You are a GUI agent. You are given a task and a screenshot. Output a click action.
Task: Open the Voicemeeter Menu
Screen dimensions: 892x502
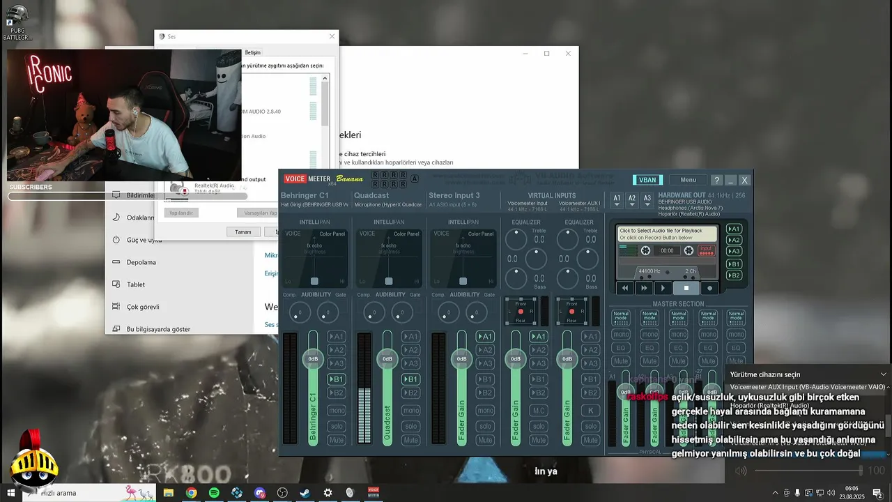click(x=688, y=180)
